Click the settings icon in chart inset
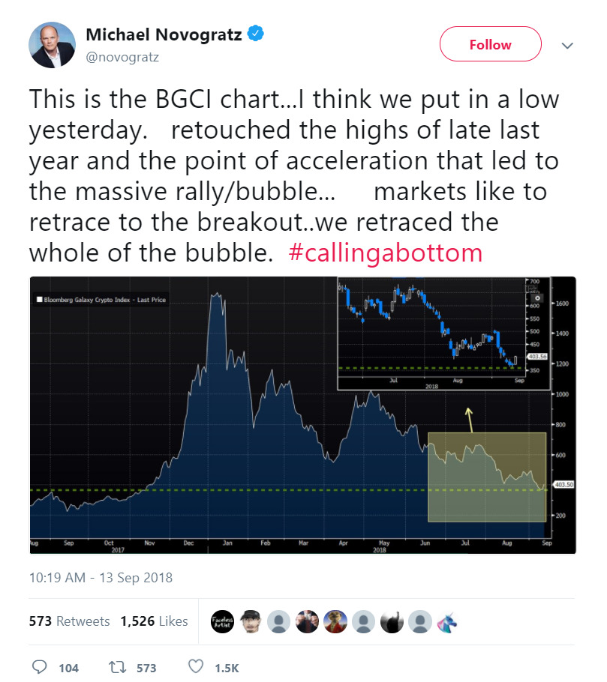 click(537, 298)
